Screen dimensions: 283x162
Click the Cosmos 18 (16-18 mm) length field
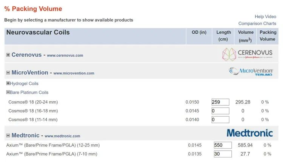point(220,111)
